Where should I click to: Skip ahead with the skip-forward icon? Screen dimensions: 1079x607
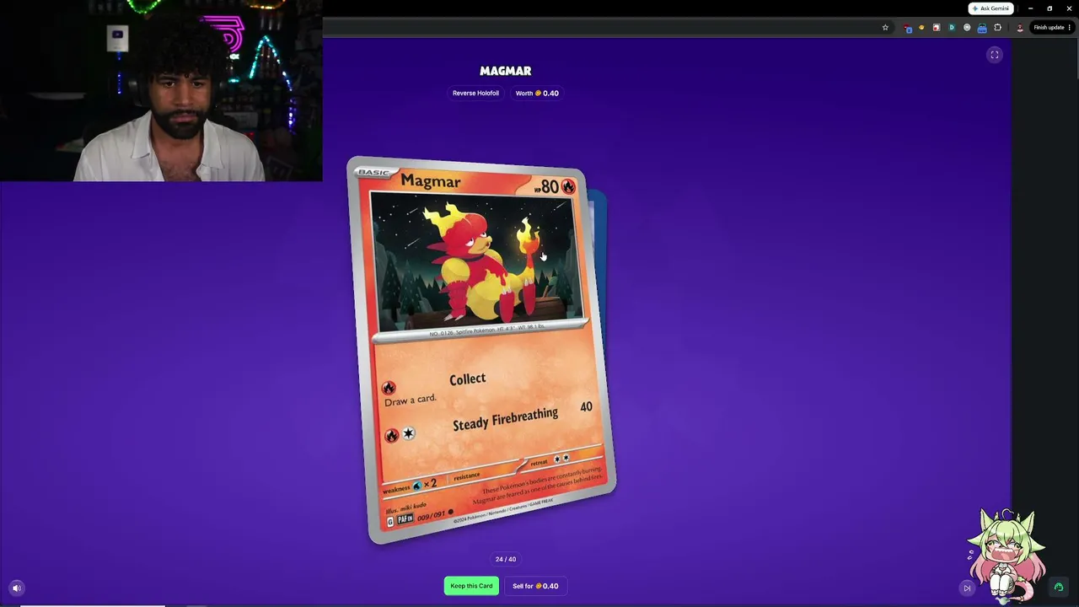(x=967, y=588)
